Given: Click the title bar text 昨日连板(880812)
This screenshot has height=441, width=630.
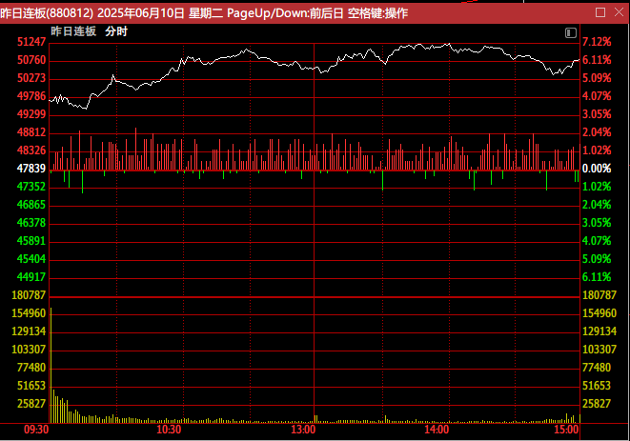Looking at the screenshot, I should pos(47,13).
